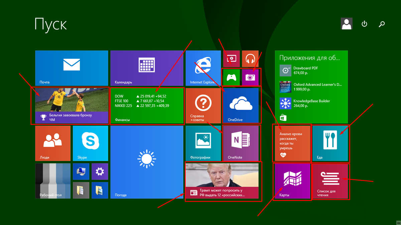The width and height of the screenshot is (401, 225).
Task: Open the Бельгия завоевала бронзу sports tile
Action: tap(72, 105)
